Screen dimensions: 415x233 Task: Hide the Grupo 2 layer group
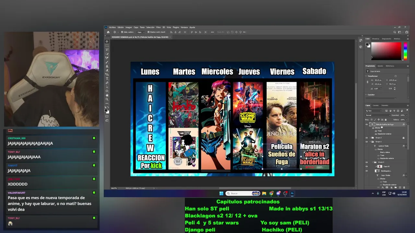click(x=366, y=142)
